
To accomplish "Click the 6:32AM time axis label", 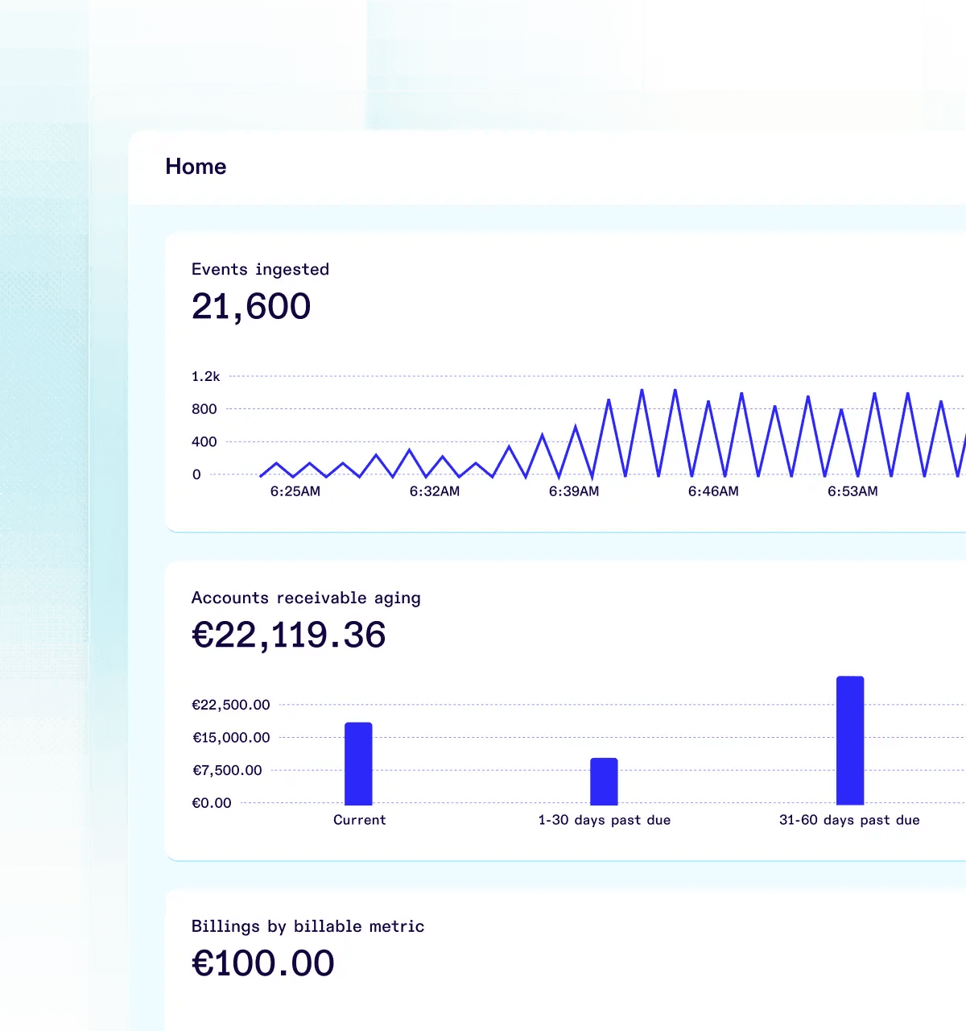I will [434, 491].
